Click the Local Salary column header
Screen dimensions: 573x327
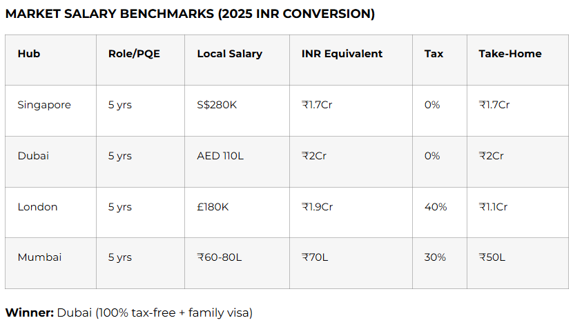click(229, 54)
